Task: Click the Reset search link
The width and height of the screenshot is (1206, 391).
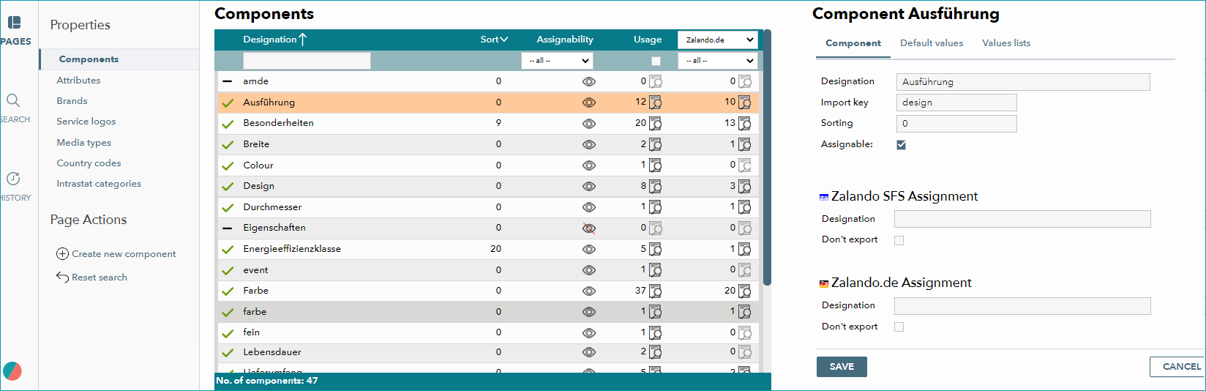Action: [x=100, y=278]
